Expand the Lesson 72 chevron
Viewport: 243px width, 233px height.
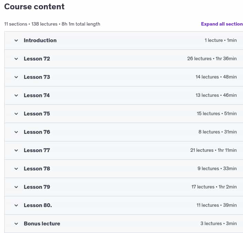[x=16, y=59]
